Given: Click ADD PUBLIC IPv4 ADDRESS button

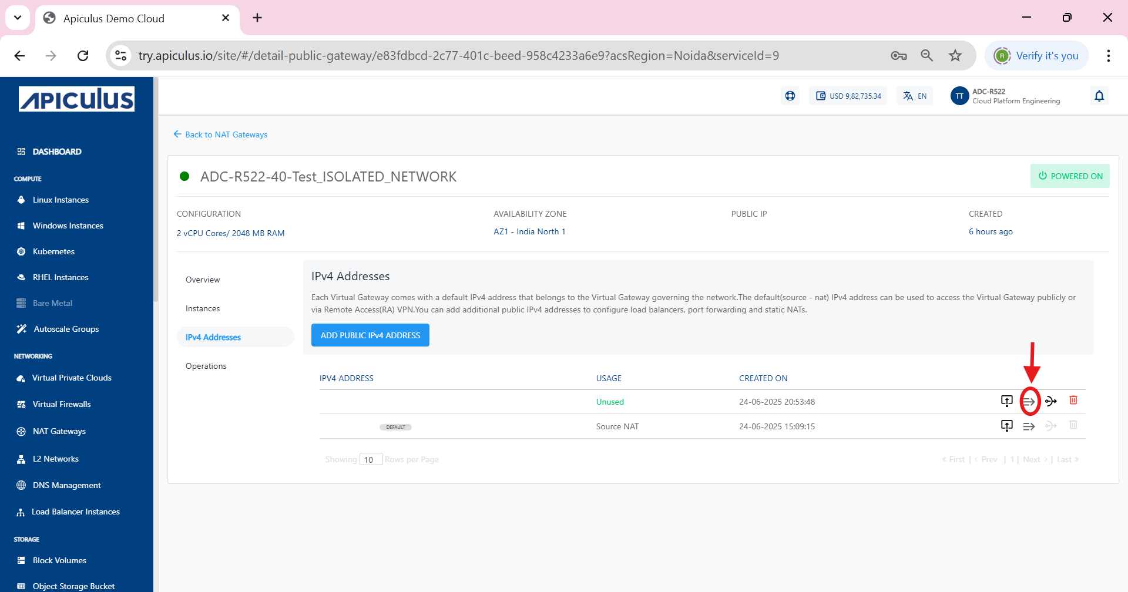Looking at the screenshot, I should (370, 335).
